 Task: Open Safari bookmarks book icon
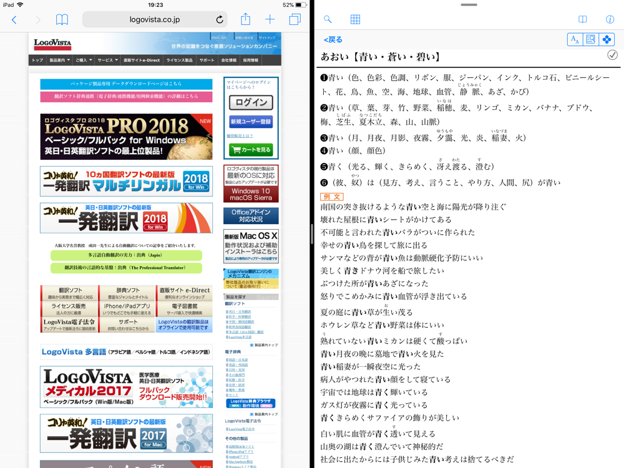click(x=62, y=19)
